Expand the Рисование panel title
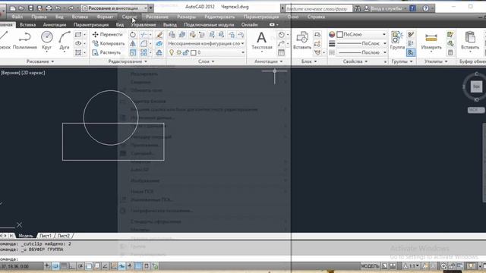 point(40,61)
